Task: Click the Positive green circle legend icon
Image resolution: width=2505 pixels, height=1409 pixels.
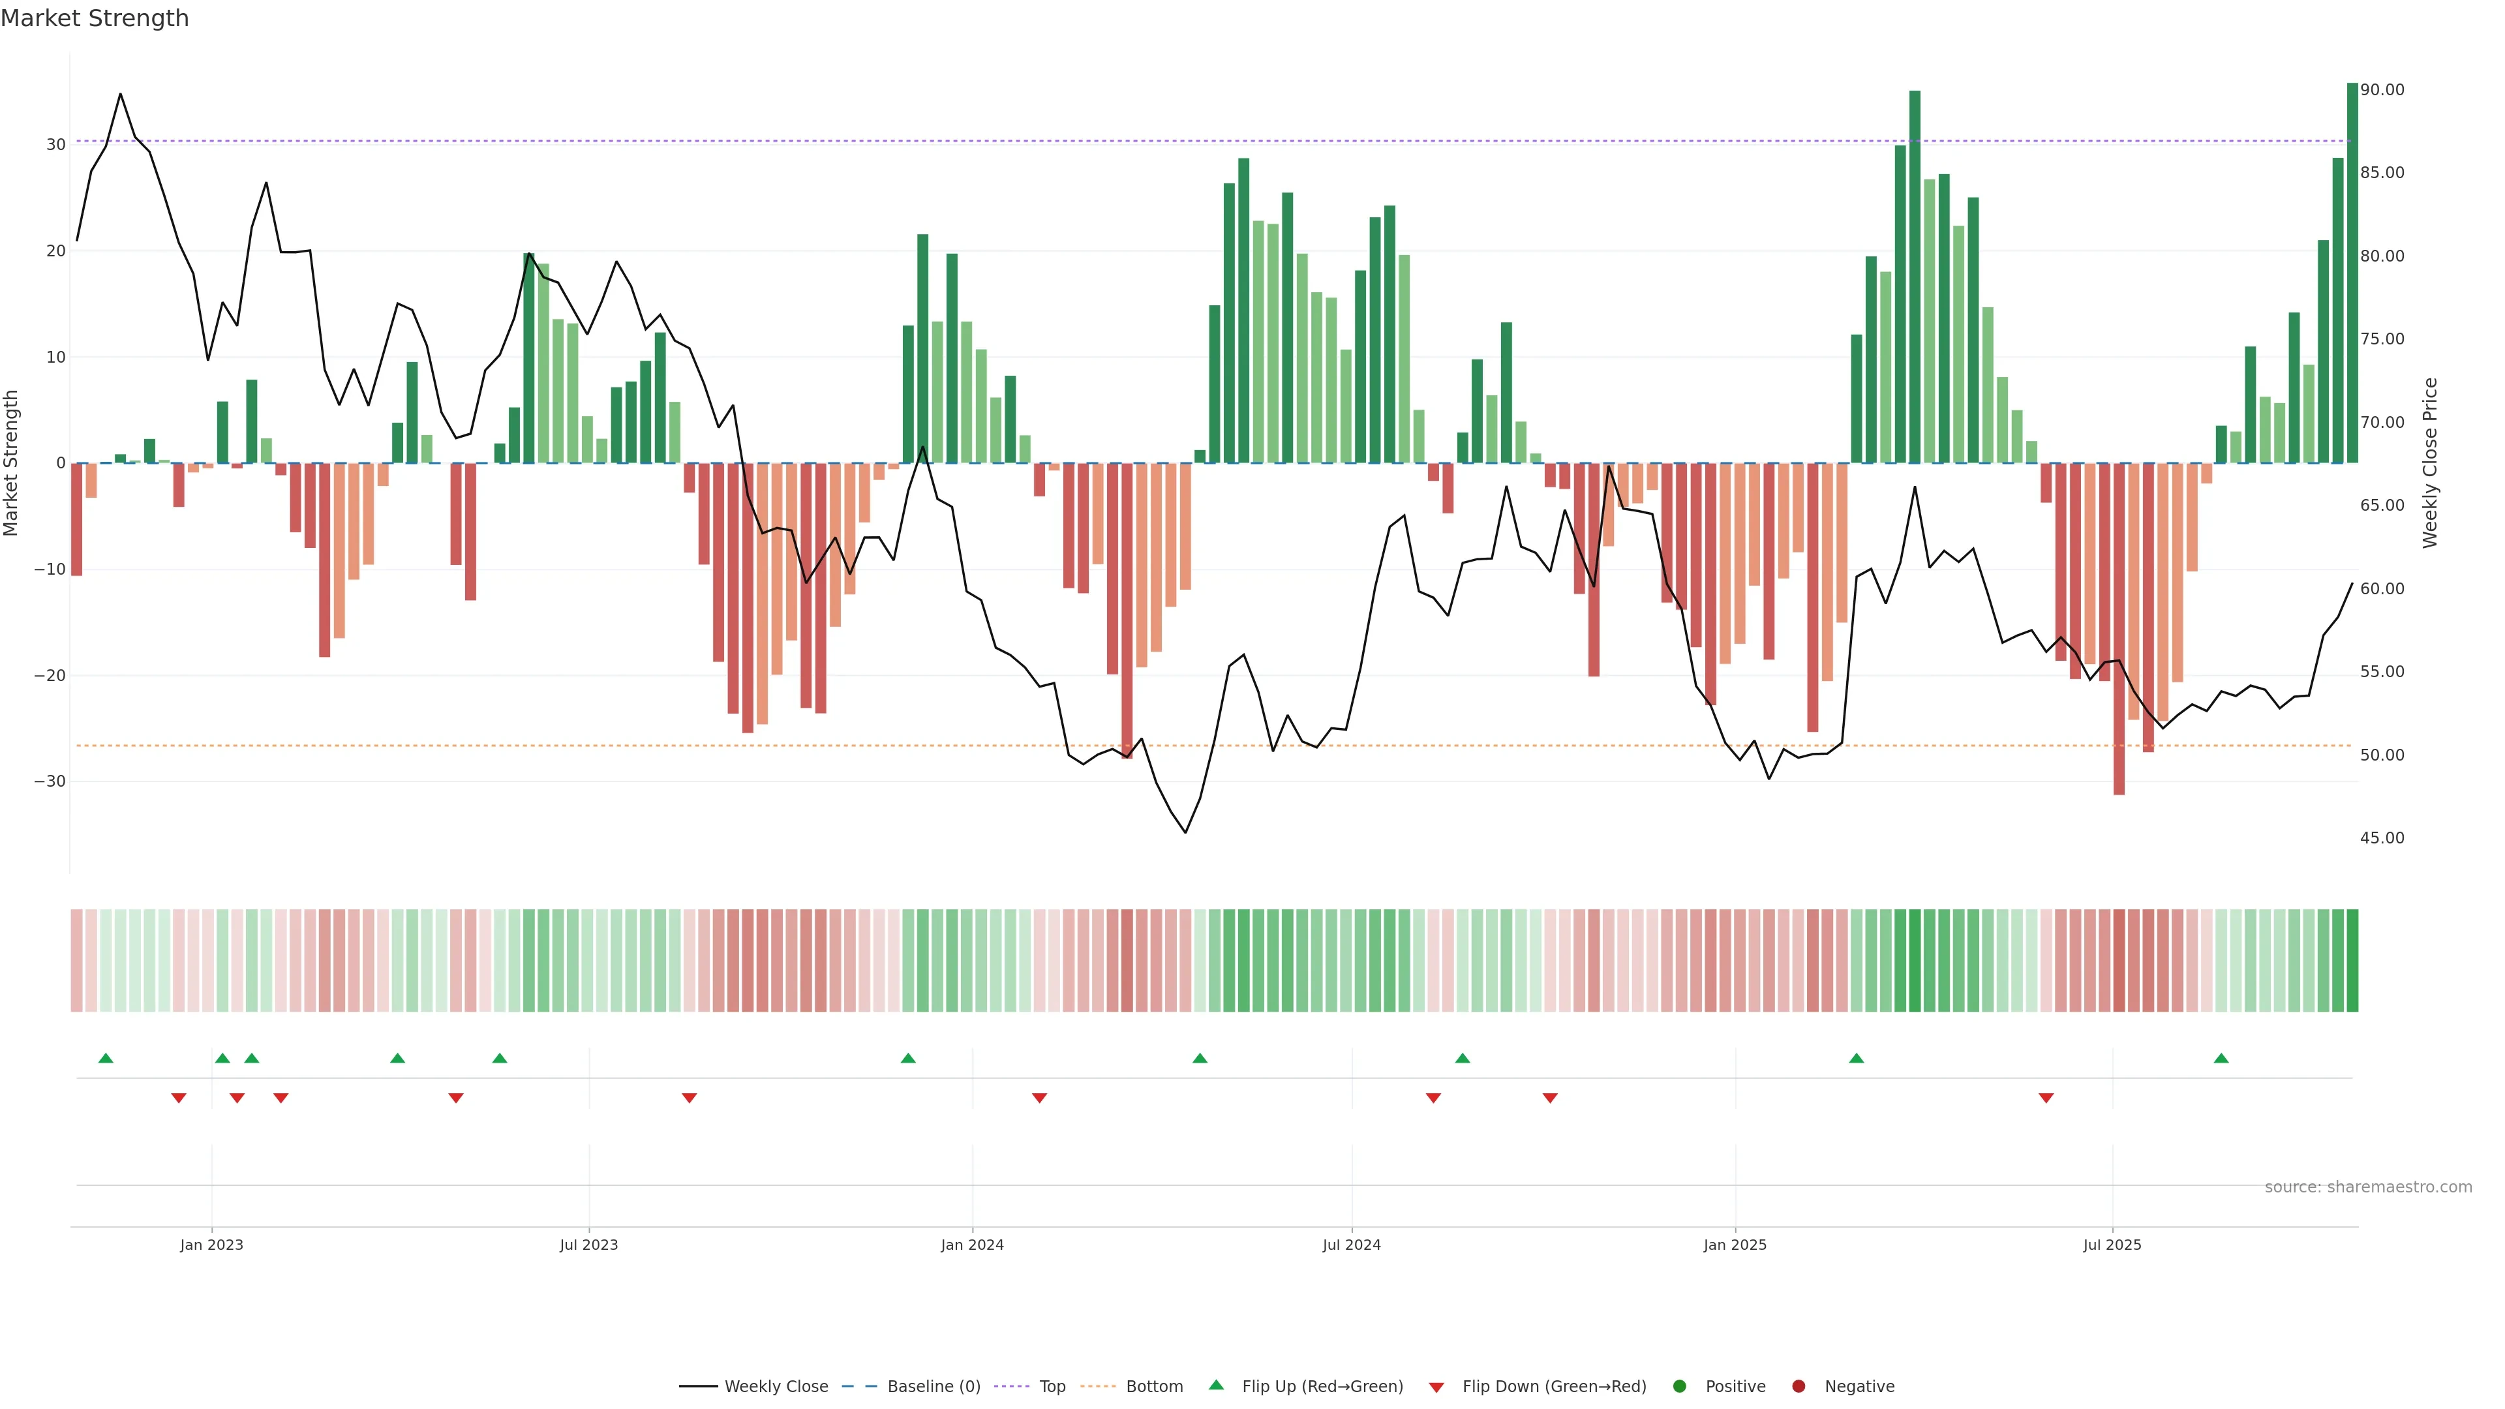Action: 1679,1386
